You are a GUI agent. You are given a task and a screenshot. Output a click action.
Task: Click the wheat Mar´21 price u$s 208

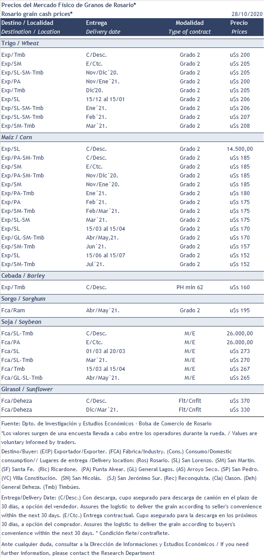(240, 126)
